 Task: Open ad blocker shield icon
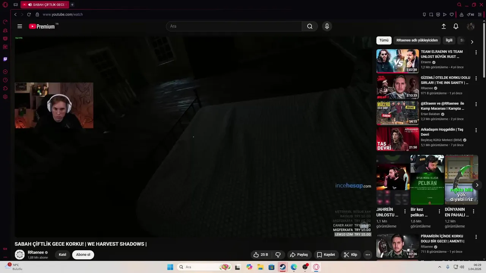pyautogui.click(x=438, y=14)
